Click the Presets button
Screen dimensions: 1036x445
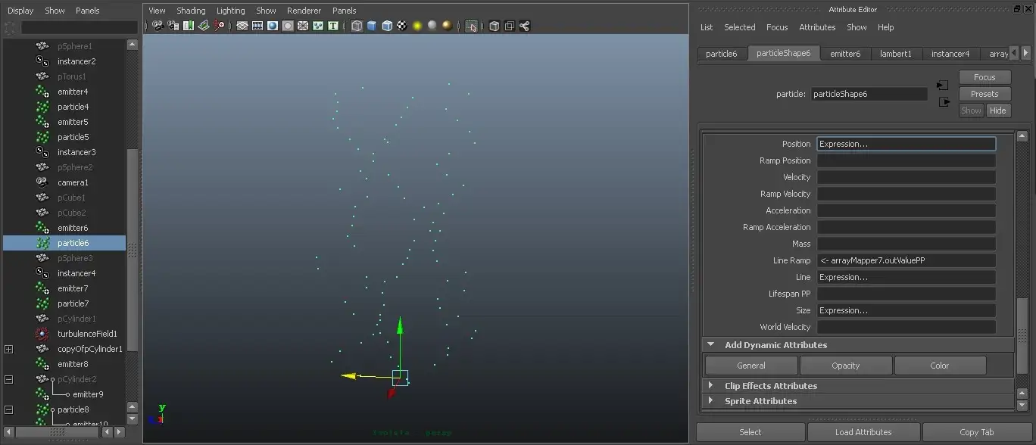click(x=985, y=94)
